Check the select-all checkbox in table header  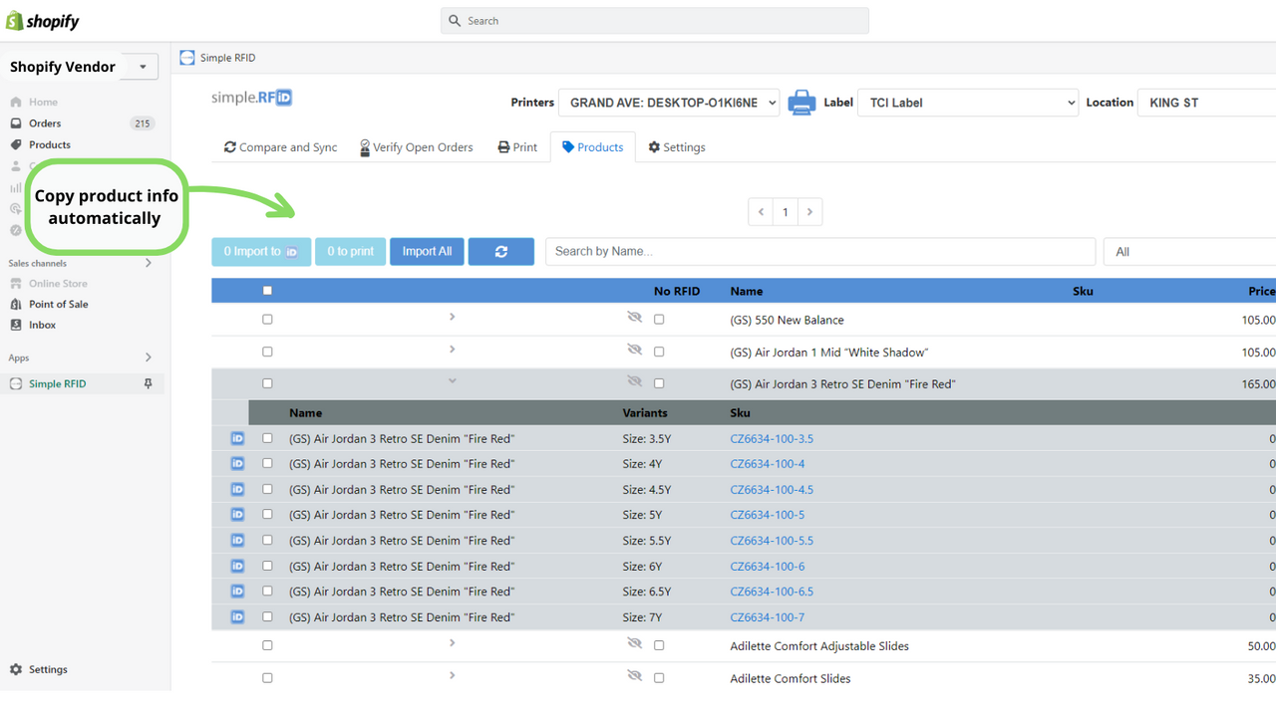pyautogui.click(x=267, y=291)
